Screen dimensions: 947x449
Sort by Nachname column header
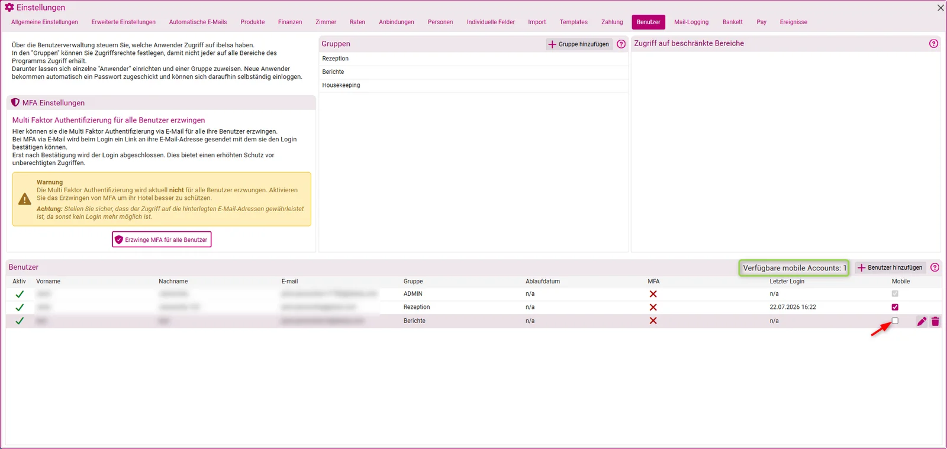pos(173,282)
